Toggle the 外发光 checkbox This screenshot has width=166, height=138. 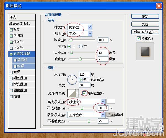tap(11, 42)
